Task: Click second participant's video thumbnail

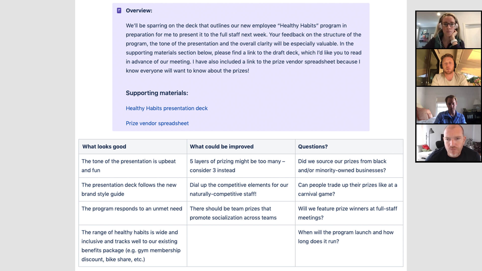Action: click(x=449, y=67)
